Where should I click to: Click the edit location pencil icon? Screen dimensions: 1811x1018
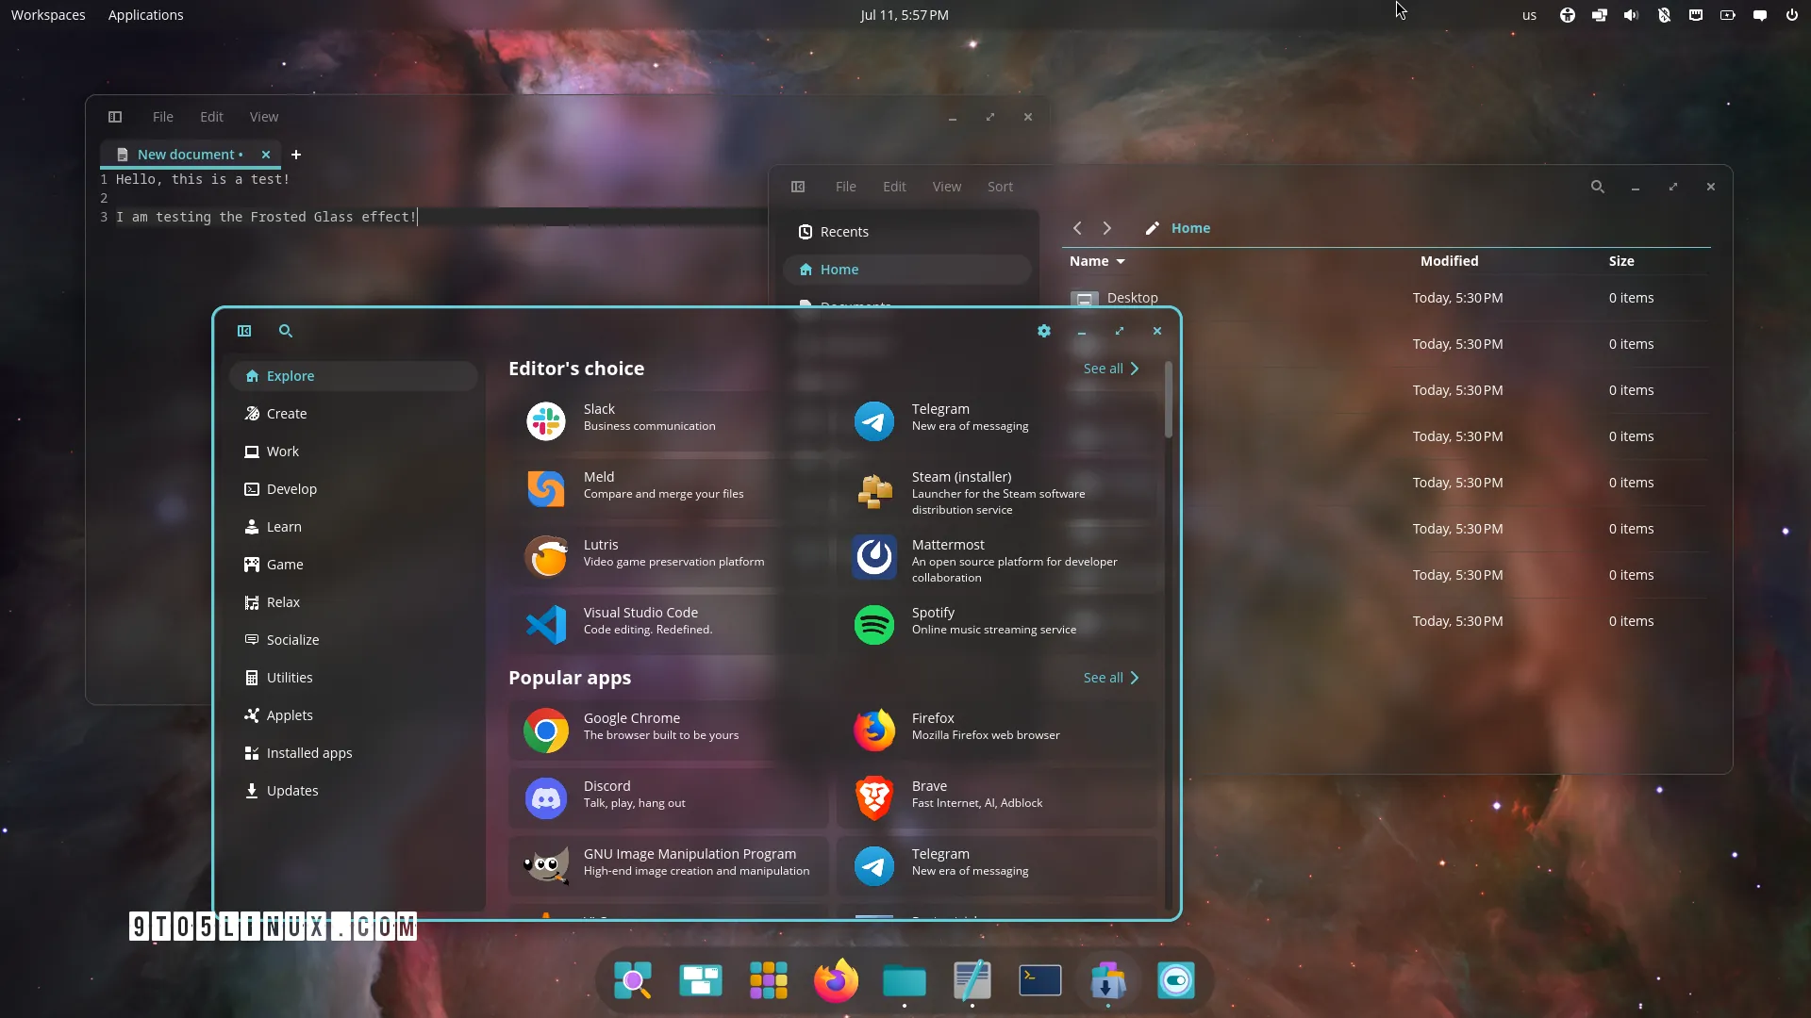(x=1152, y=228)
